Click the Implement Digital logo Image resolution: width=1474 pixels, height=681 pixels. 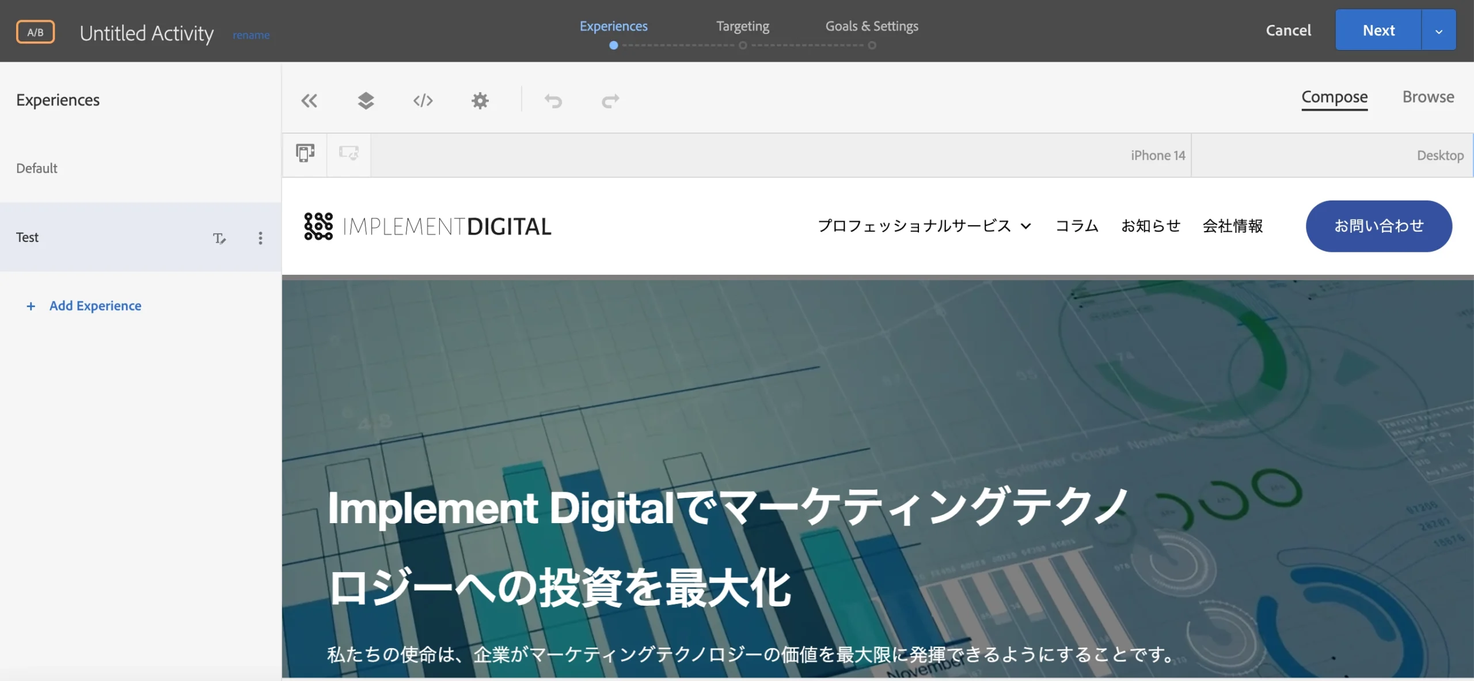(427, 226)
